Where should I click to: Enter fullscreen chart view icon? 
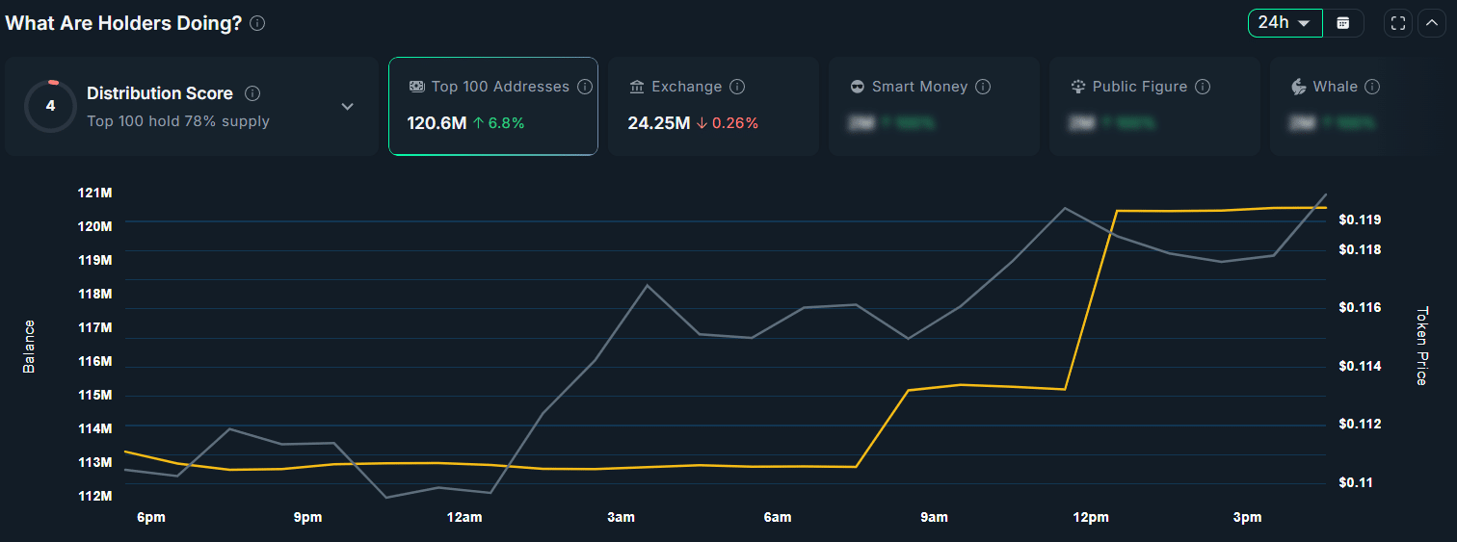point(1398,23)
